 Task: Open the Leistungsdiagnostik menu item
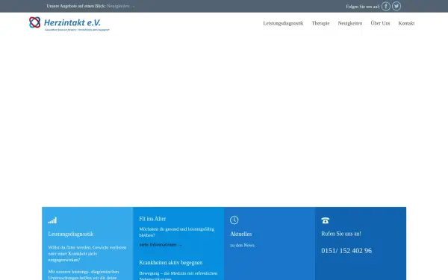pos(283,23)
